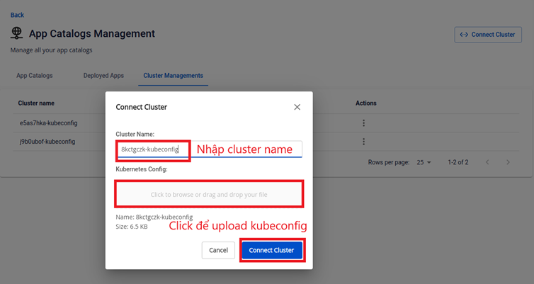534x284 pixels.
Task: Open the Deployed Apps tab
Action: [103, 75]
